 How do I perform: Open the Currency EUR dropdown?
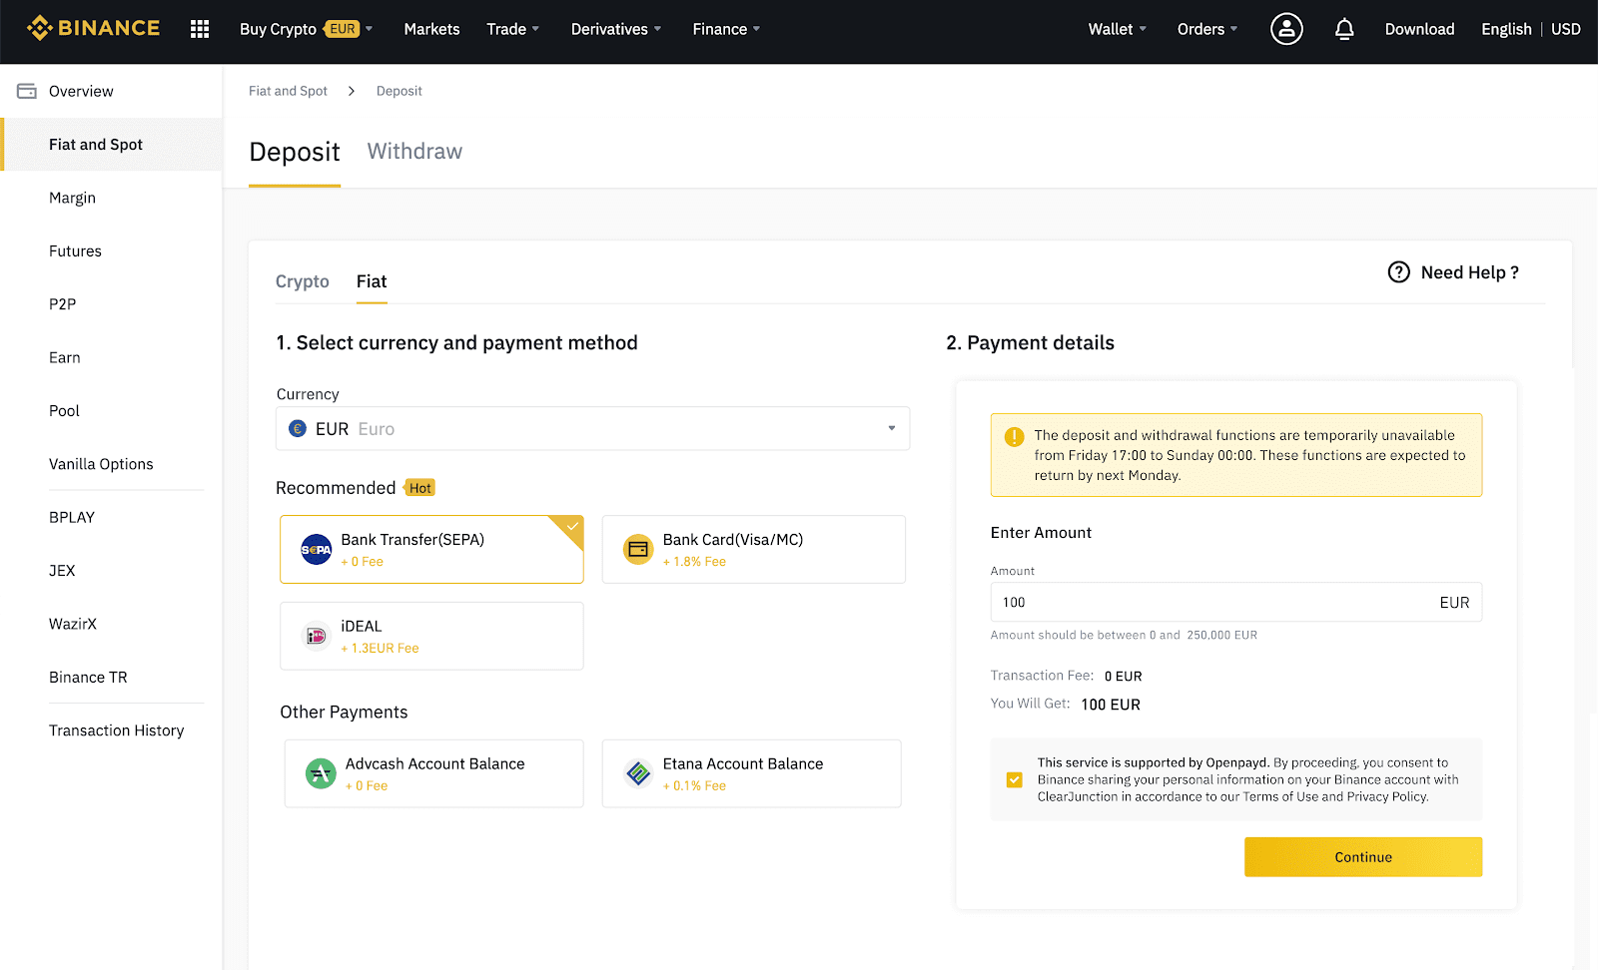(x=592, y=428)
